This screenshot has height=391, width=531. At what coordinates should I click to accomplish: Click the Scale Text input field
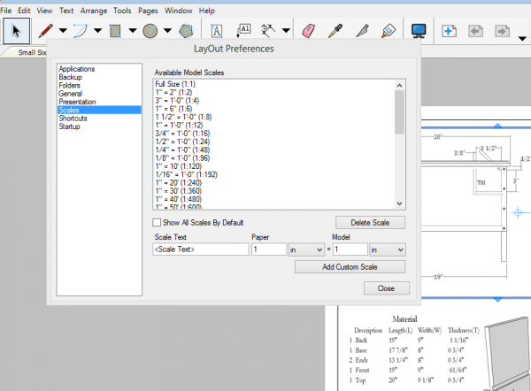click(x=201, y=249)
